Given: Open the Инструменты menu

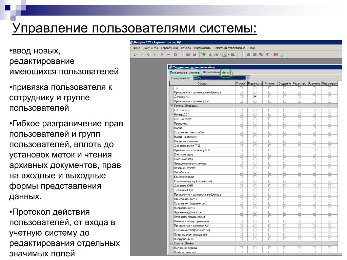Looking at the screenshot, I should tap(203, 48).
